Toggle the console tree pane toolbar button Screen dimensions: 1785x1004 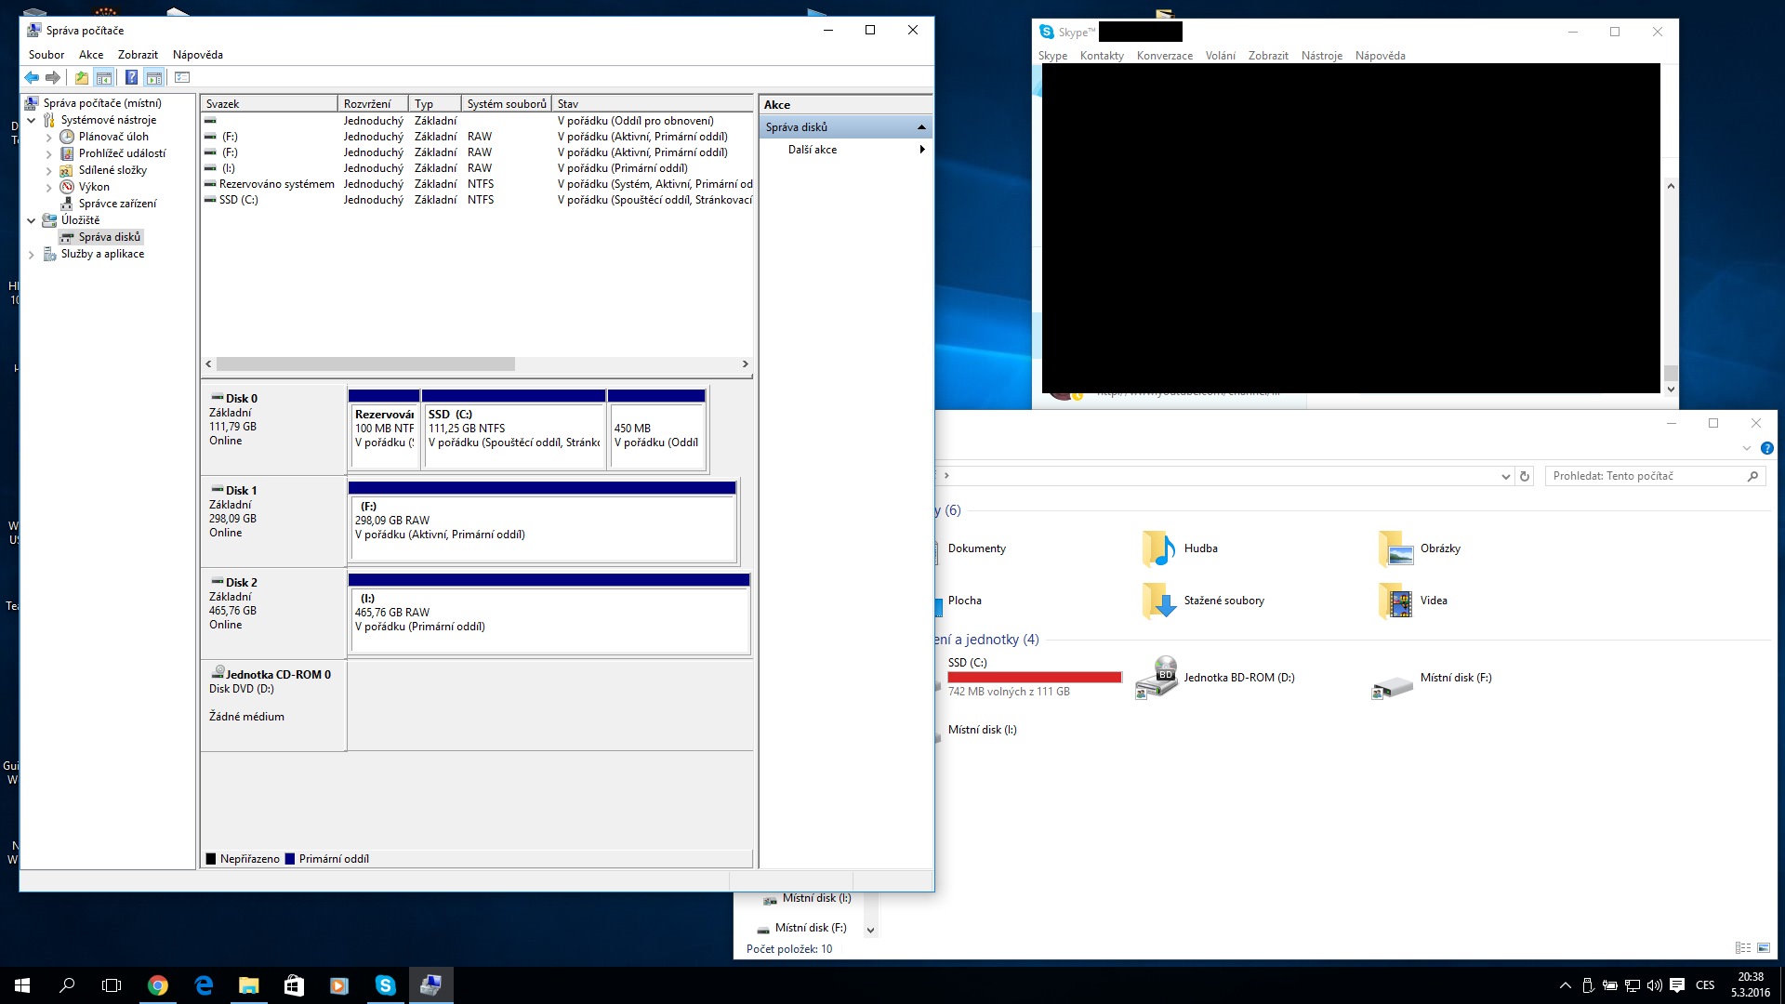click(104, 78)
